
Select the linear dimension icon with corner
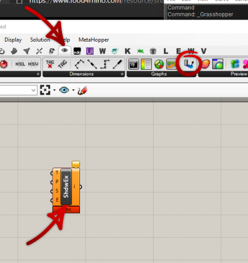[x=105, y=64]
